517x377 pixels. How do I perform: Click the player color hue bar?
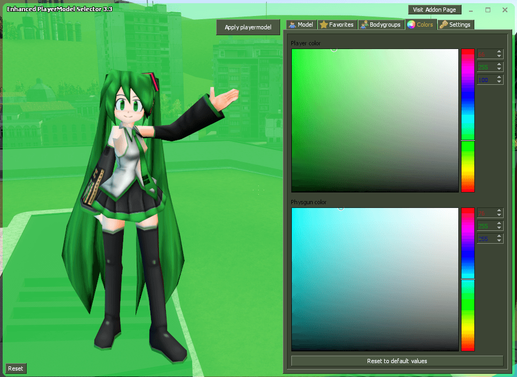[x=467, y=121]
